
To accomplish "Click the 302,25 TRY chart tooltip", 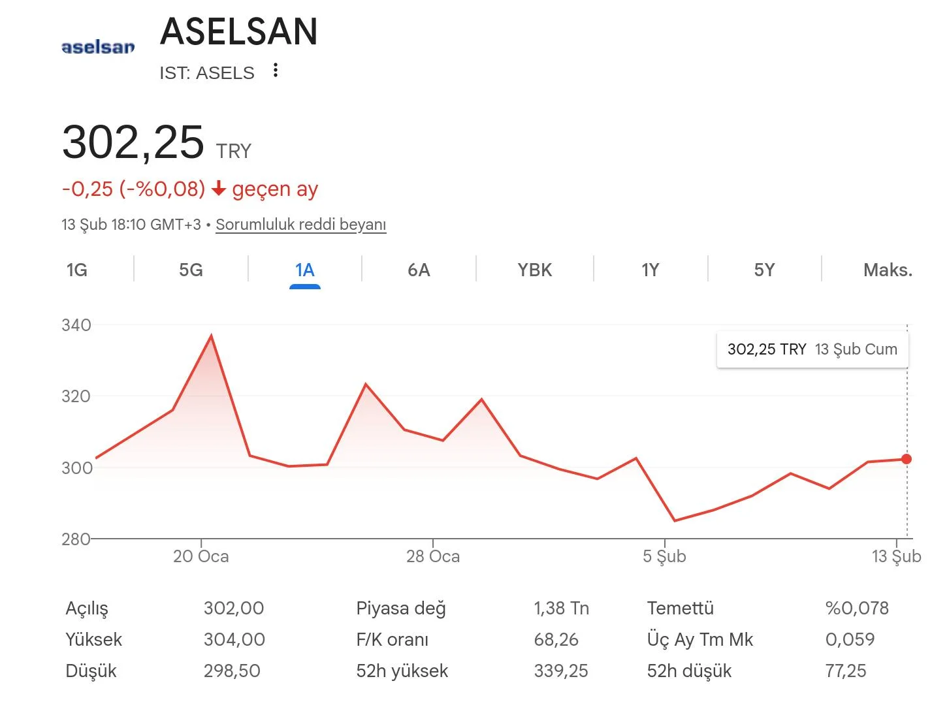I will 812,349.
